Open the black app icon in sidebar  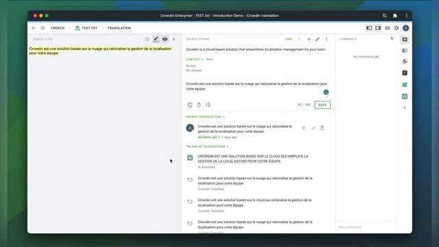click(405, 73)
